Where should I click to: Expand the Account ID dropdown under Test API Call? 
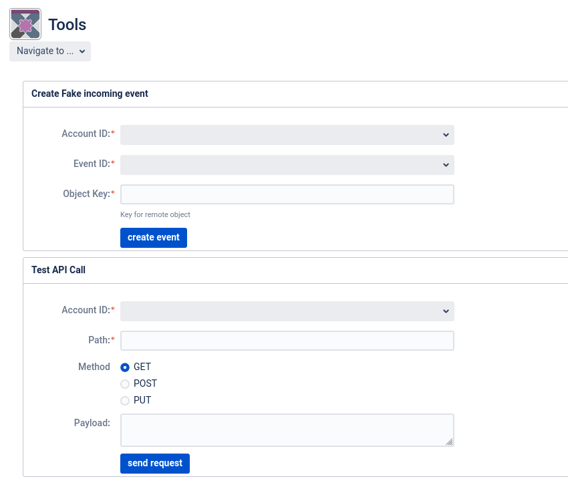[x=287, y=311]
